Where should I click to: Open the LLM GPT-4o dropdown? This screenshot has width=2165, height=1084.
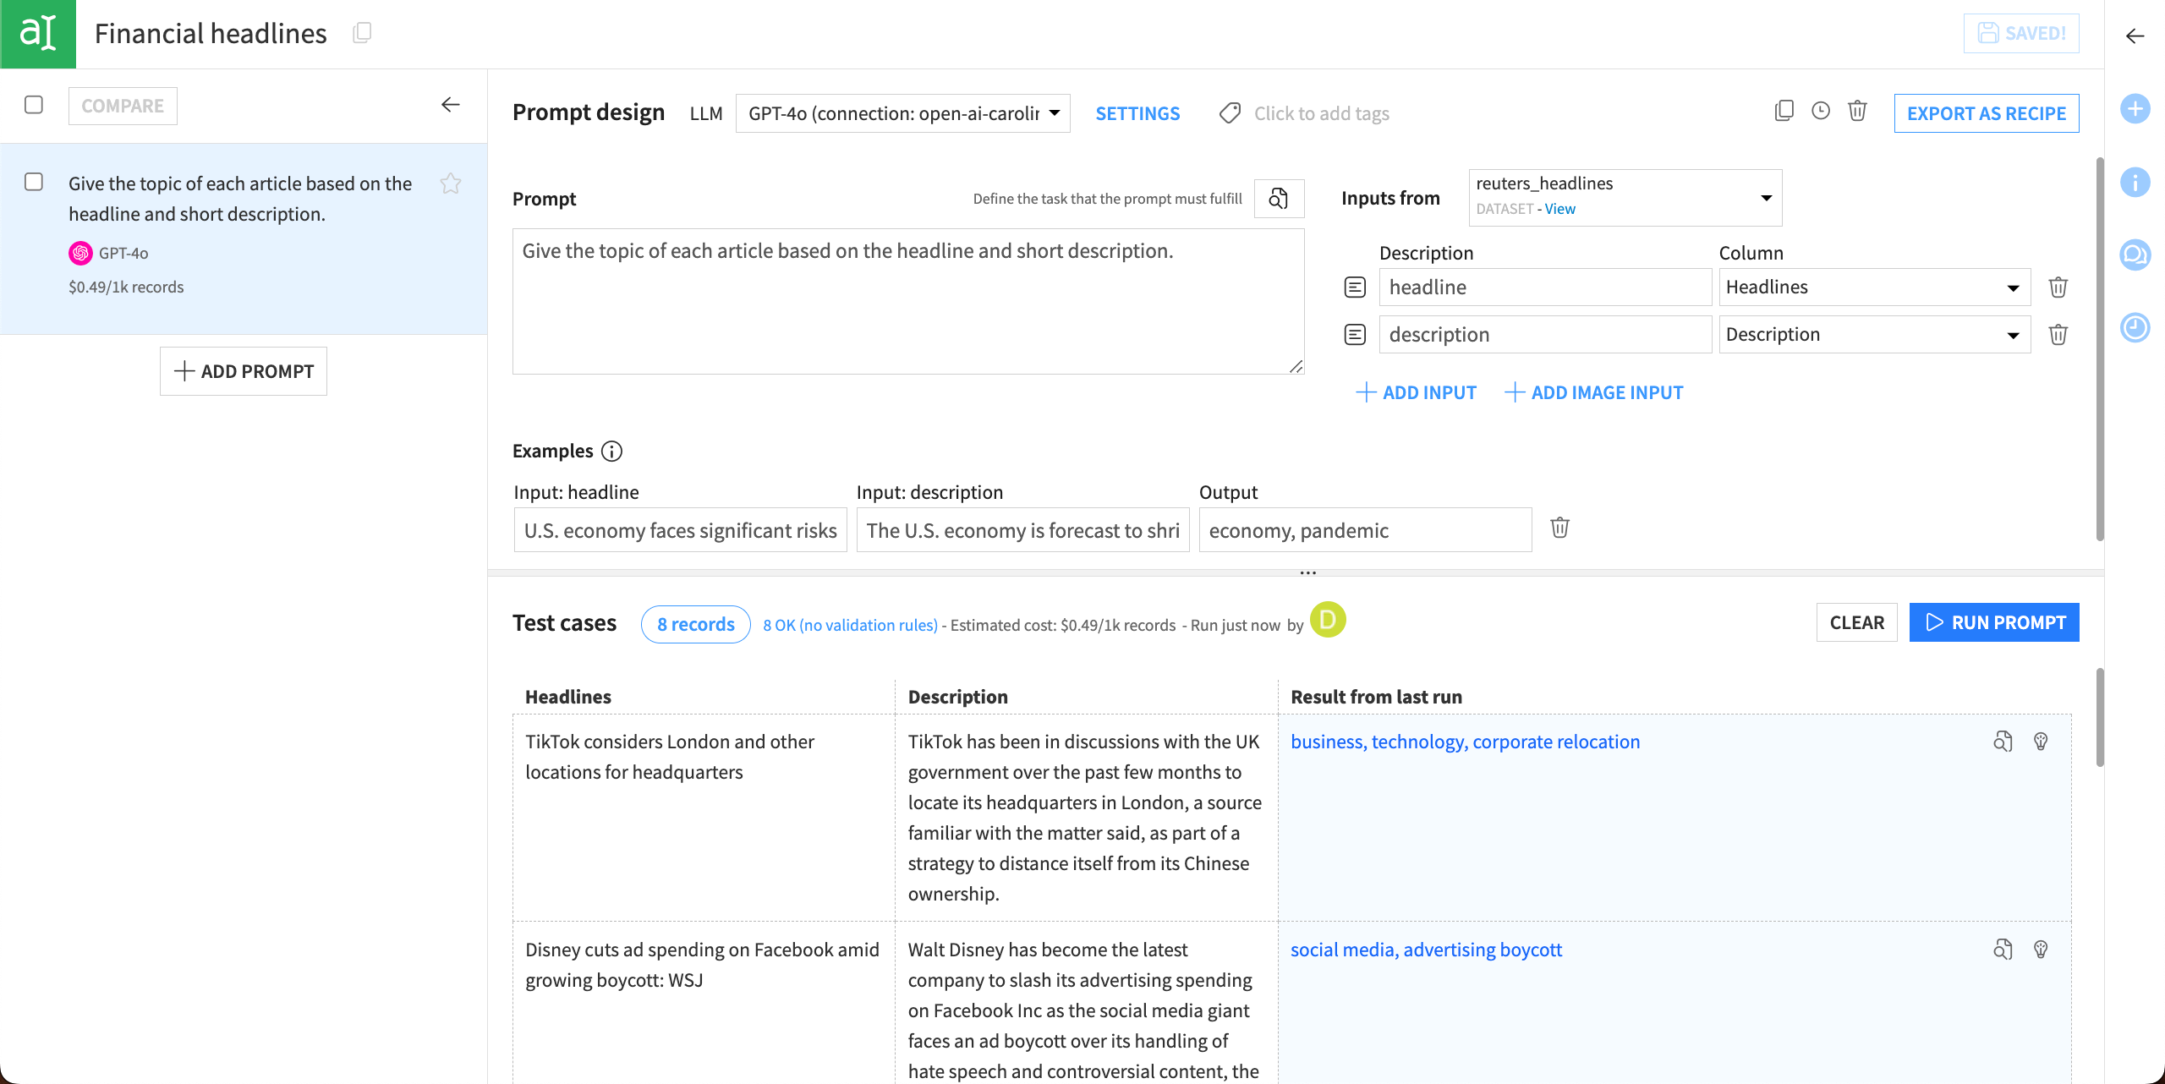[903, 113]
